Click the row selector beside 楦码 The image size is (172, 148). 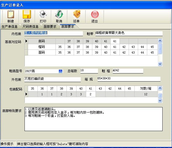[x=26, y=47]
